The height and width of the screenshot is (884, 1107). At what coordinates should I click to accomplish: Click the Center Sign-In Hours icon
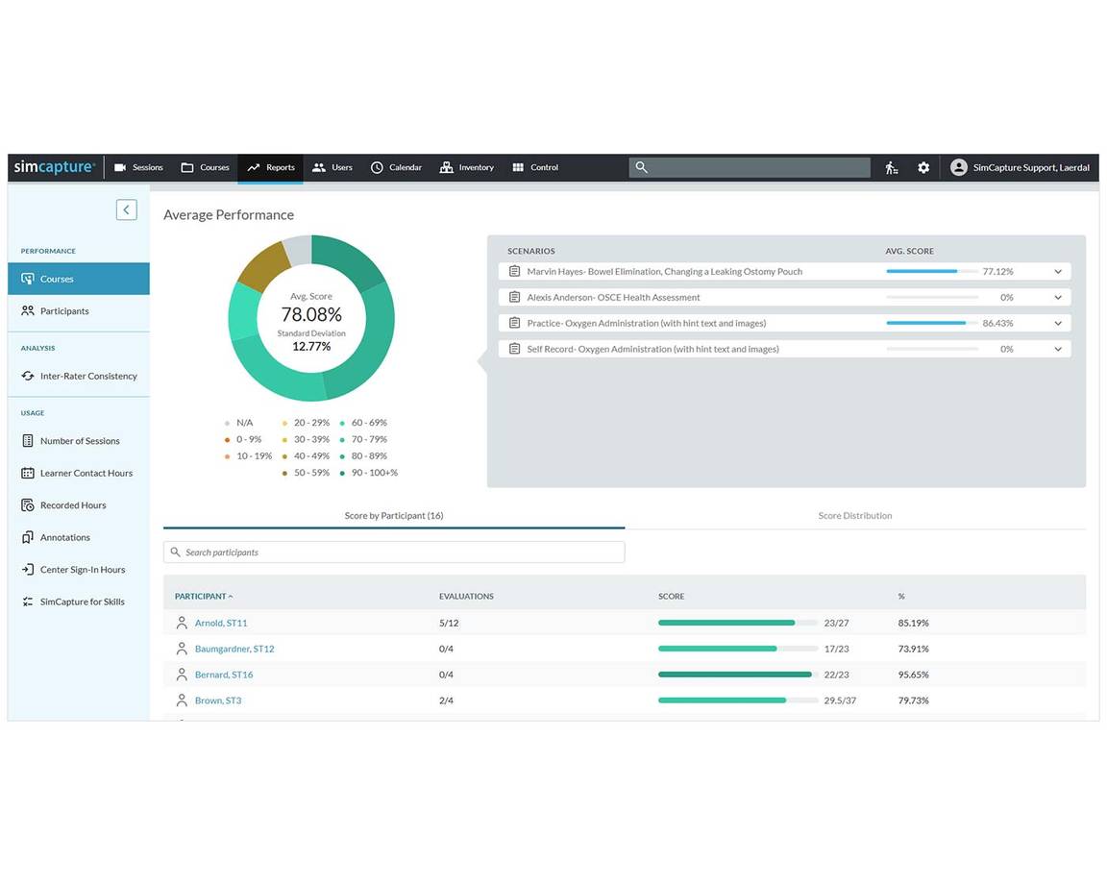pyautogui.click(x=28, y=570)
